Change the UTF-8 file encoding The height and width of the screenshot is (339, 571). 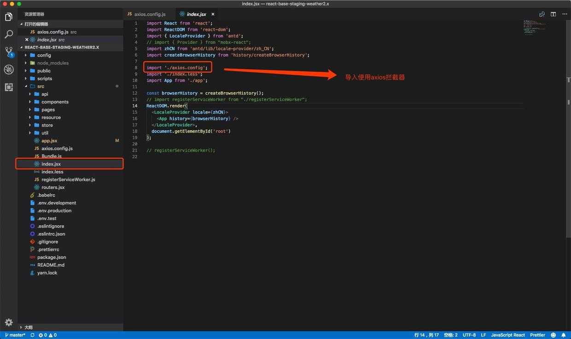tap(469, 335)
